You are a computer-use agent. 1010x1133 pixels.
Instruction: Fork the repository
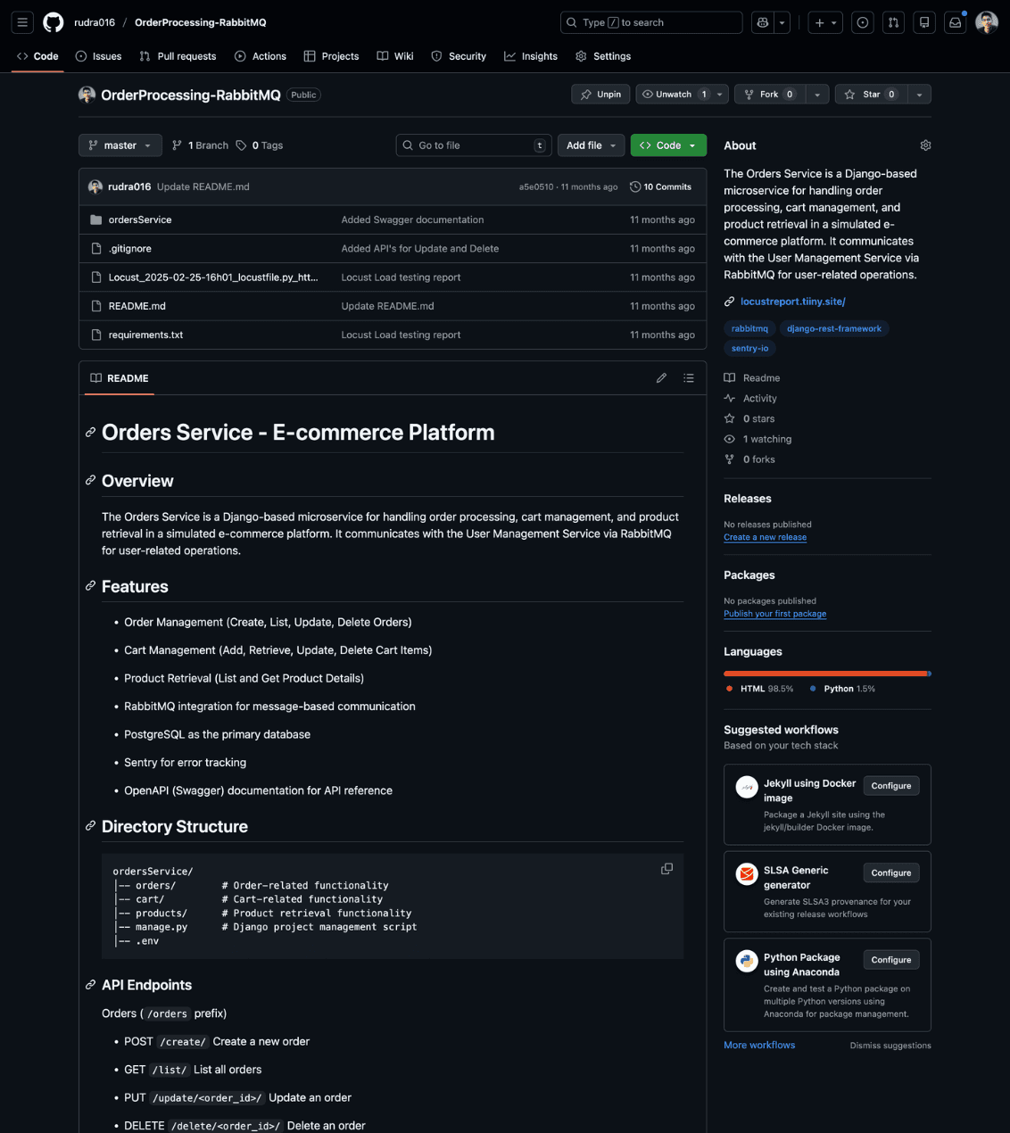(x=769, y=95)
